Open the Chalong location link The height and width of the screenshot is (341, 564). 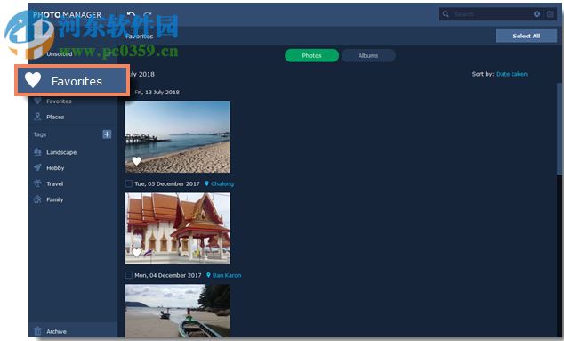click(x=222, y=183)
